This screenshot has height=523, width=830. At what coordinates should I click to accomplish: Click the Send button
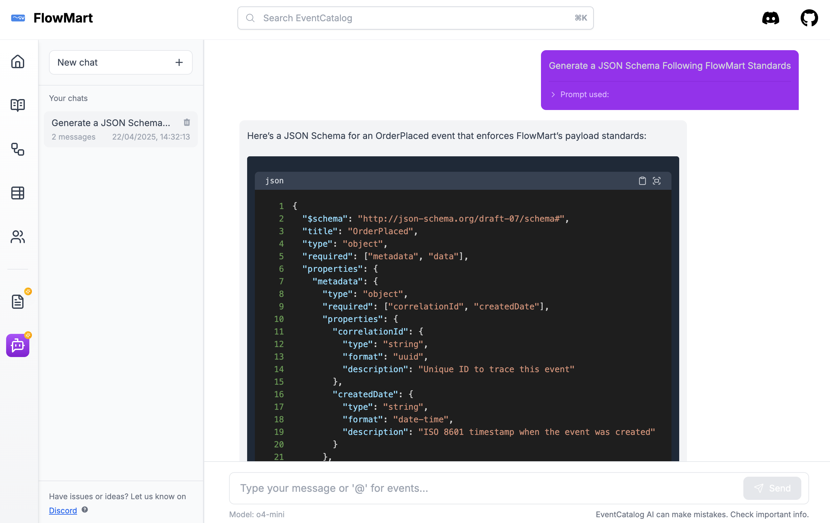[x=772, y=488]
